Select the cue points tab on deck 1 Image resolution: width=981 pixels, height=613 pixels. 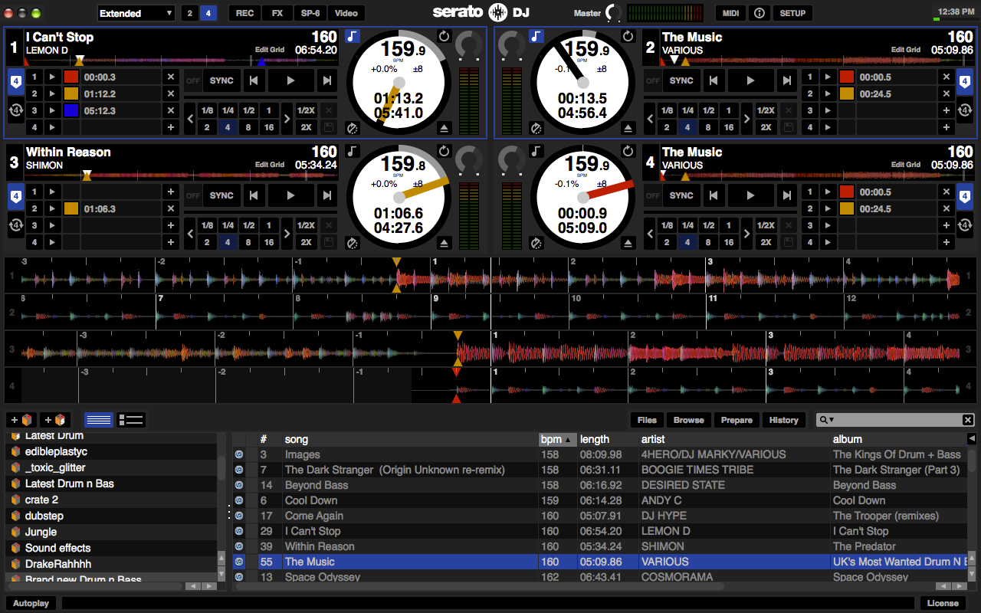pos(15,82)
